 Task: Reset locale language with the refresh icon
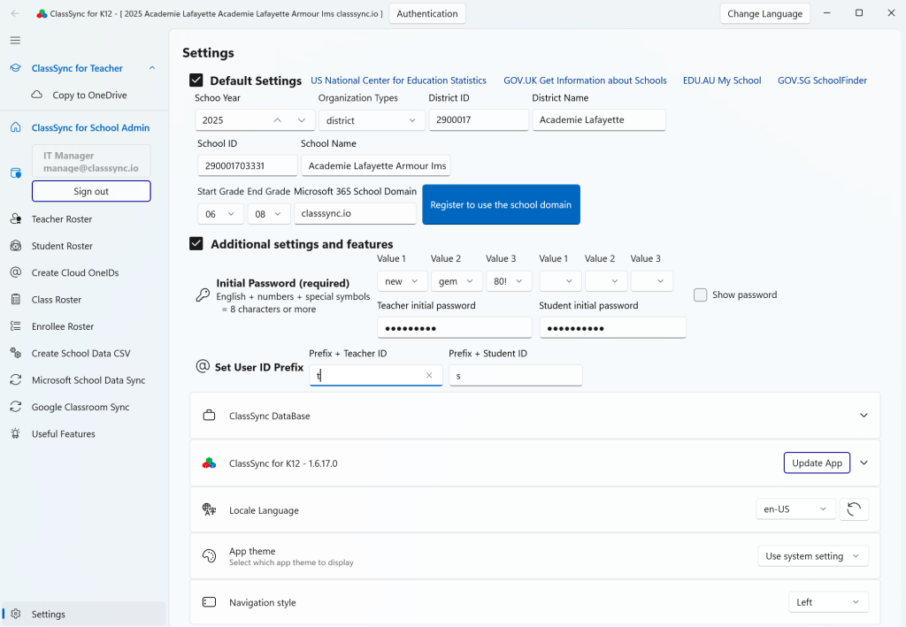(x=854, y=509)
